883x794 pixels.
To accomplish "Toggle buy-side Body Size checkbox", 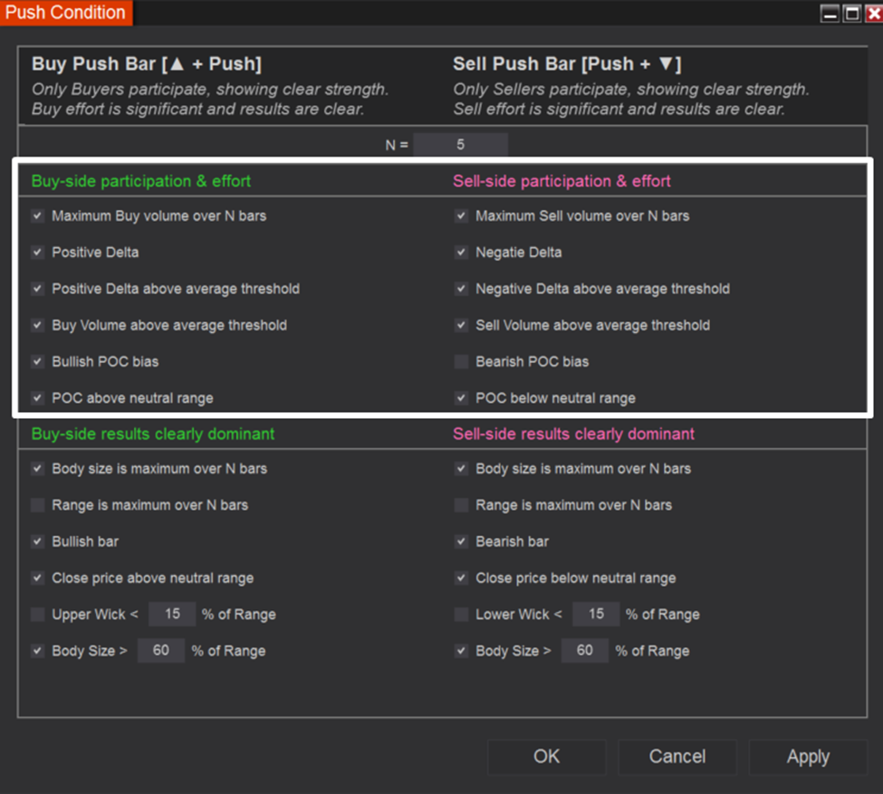I will (x=38, y=651).
